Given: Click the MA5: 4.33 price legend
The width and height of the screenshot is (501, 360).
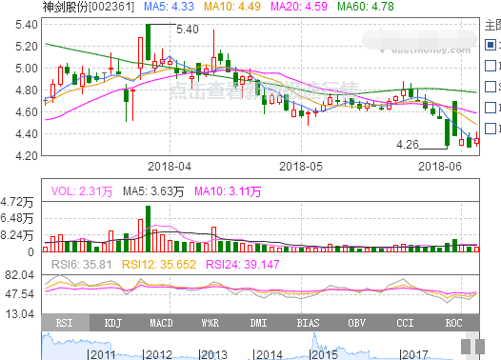Looking at the screenshot, I should [x=169, y=7].
